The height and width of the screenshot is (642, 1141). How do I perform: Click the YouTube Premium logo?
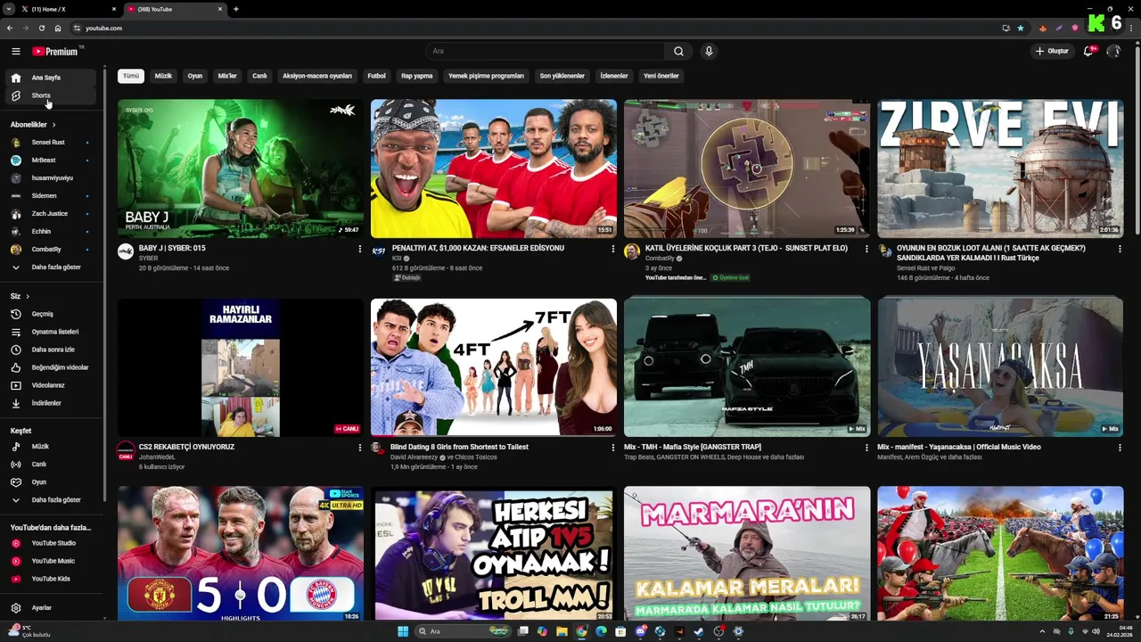(x=56, y=52)
